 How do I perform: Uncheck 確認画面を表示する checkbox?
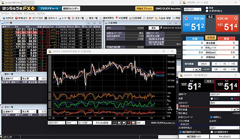coord(180,132)
